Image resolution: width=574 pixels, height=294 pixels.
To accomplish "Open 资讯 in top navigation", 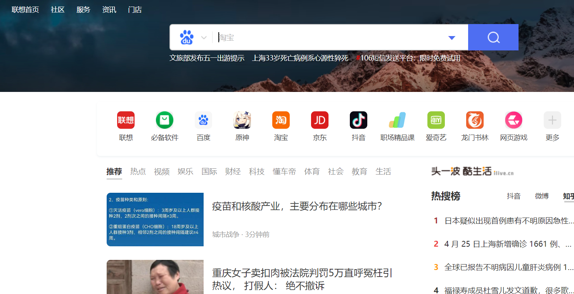I will tap(109, 10).
